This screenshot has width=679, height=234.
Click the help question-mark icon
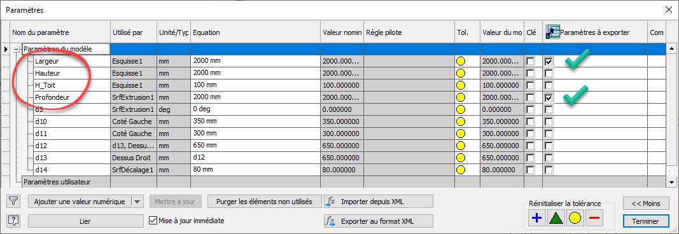14,221
